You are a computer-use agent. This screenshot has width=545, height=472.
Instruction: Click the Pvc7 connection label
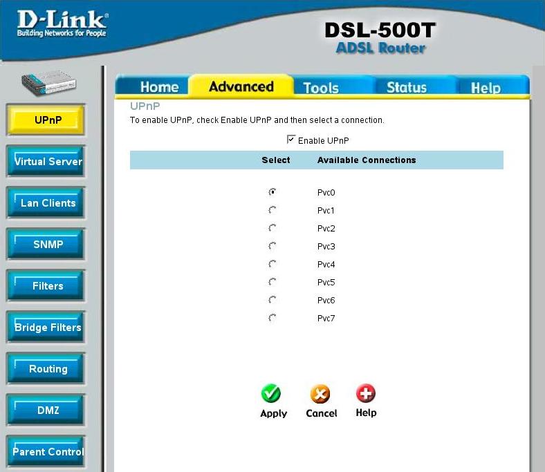pyautogui.click(x=326, y=318)
